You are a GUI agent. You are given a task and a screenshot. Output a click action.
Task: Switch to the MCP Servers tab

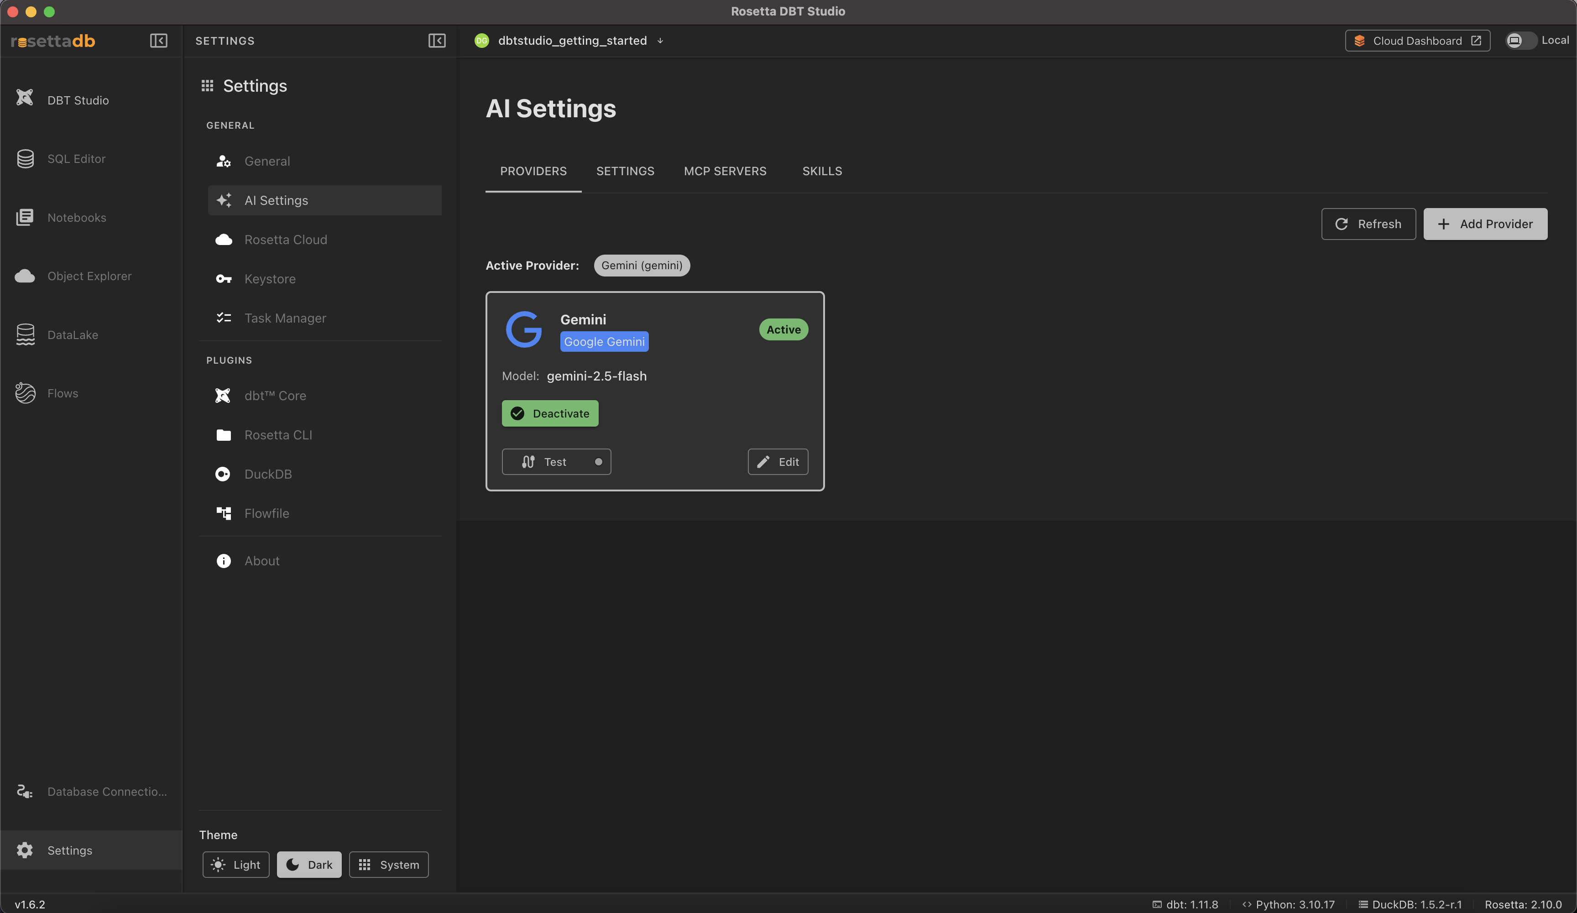725,171
